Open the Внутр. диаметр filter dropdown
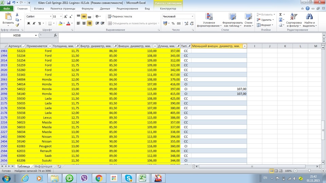The image size is (326, 183). tap(115, 46)
